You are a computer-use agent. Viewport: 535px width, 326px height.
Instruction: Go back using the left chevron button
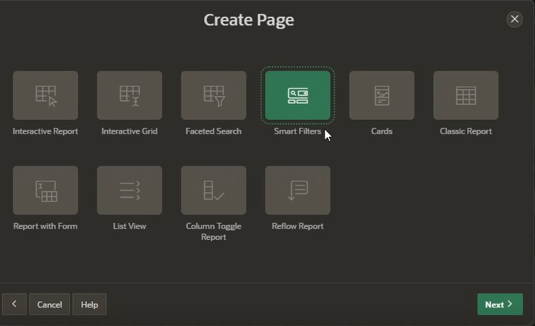point(14,304)
